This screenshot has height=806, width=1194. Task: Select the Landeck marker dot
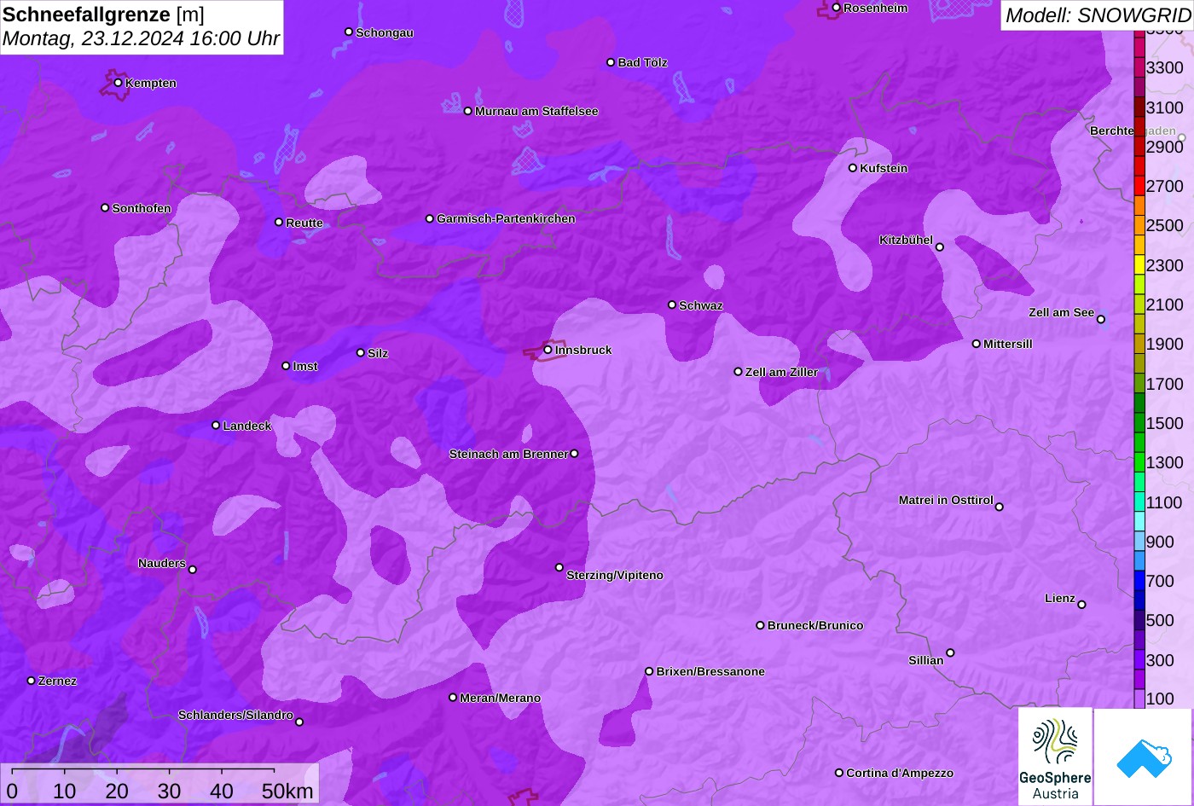(216, 425)
